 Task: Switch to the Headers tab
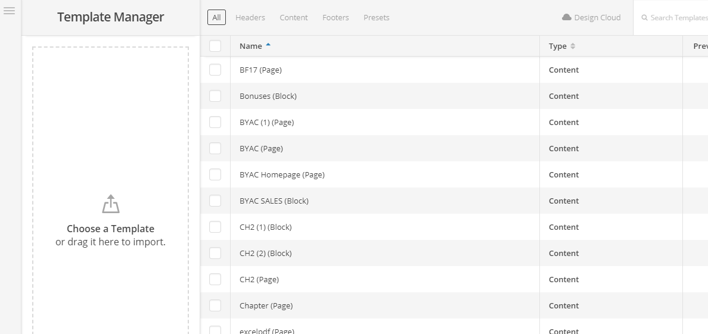[x=250, y=18]
